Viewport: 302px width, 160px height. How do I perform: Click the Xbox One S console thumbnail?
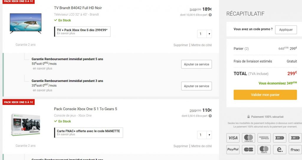point(25,125)
